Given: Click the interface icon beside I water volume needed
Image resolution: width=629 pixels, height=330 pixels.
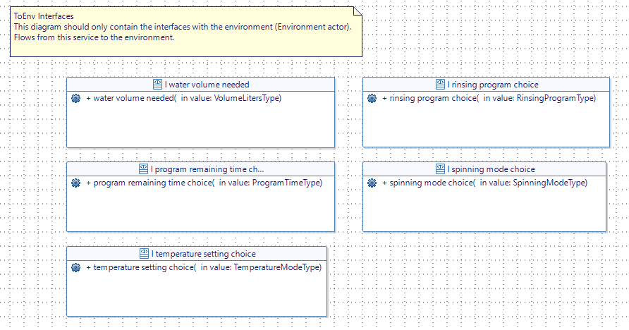Looking at the screenshot, I should coord(158,84).
